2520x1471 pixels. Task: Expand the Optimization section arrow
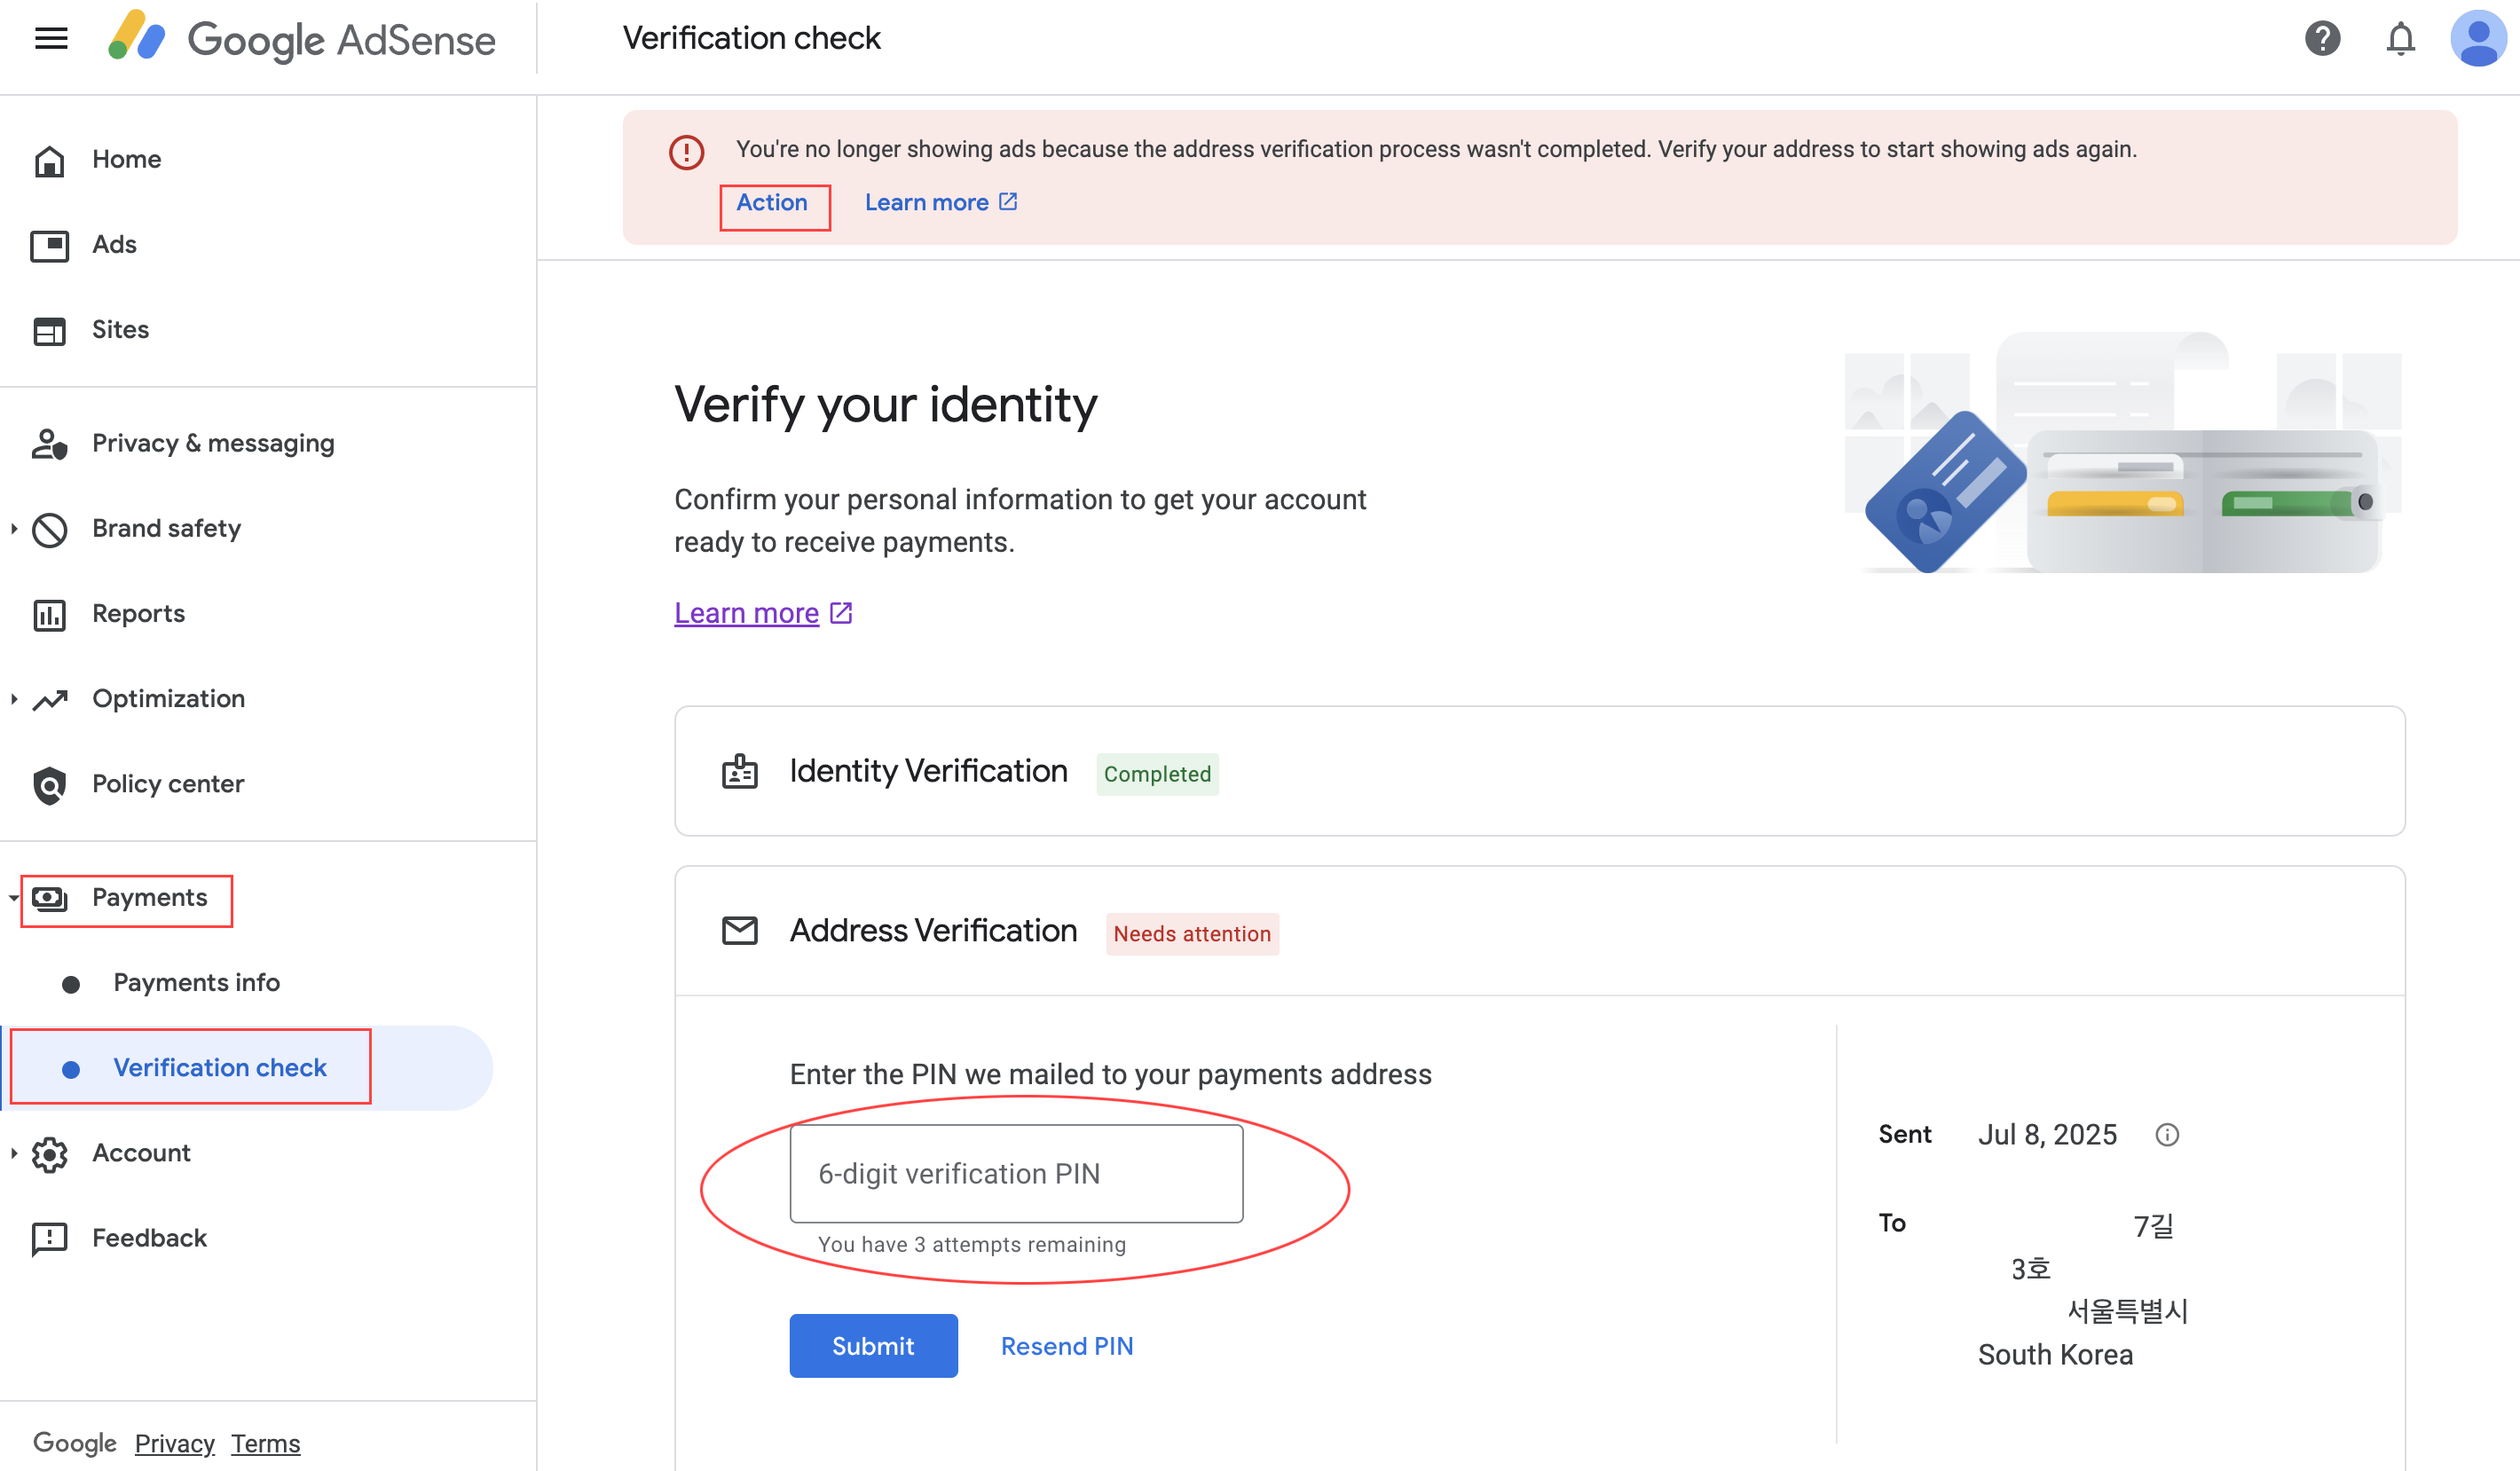[x=14, y=699]
